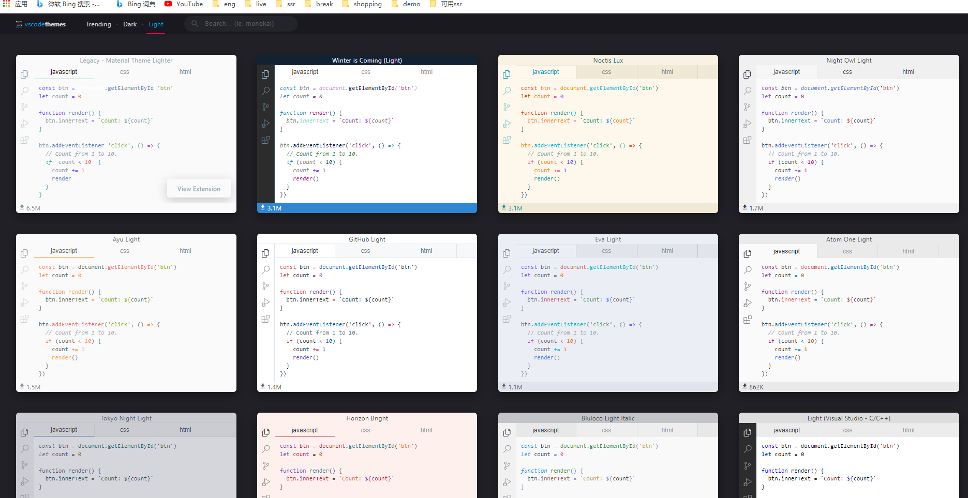Click source control icon in Winter is Coming card
This screenshot has width=968, height=498.
pos(265,107)
